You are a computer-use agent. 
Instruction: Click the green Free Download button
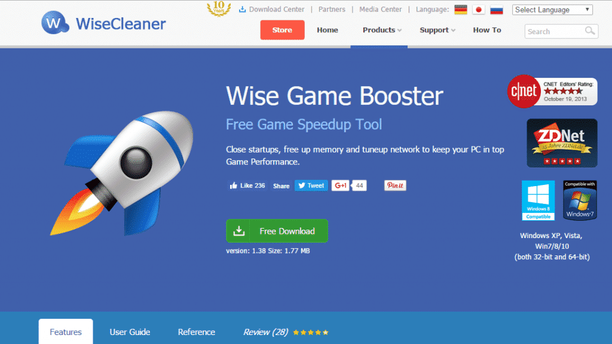[277, 231]
